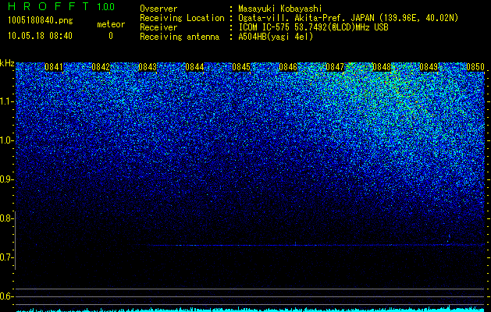Click the 0841 time marker
Viewport: 491px width, 312px height.
54,67
